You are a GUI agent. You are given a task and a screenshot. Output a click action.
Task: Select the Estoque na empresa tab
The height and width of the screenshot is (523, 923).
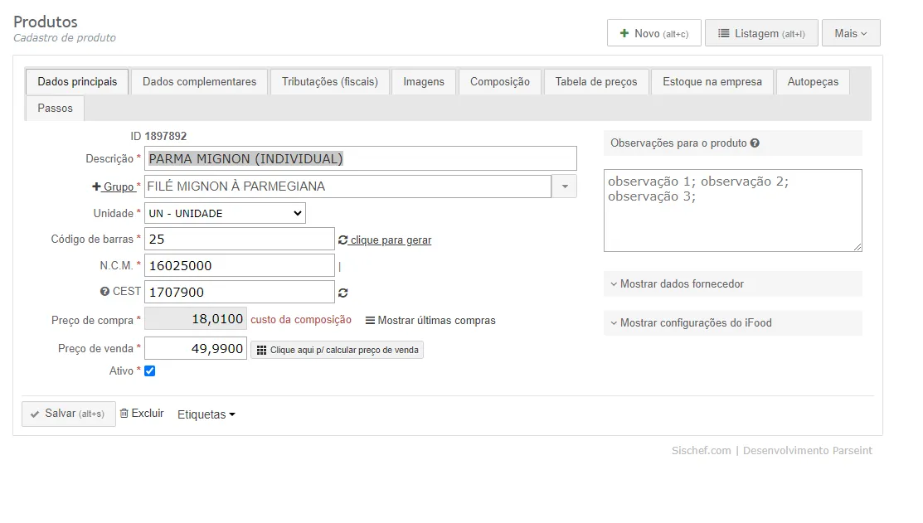[712, 82]
